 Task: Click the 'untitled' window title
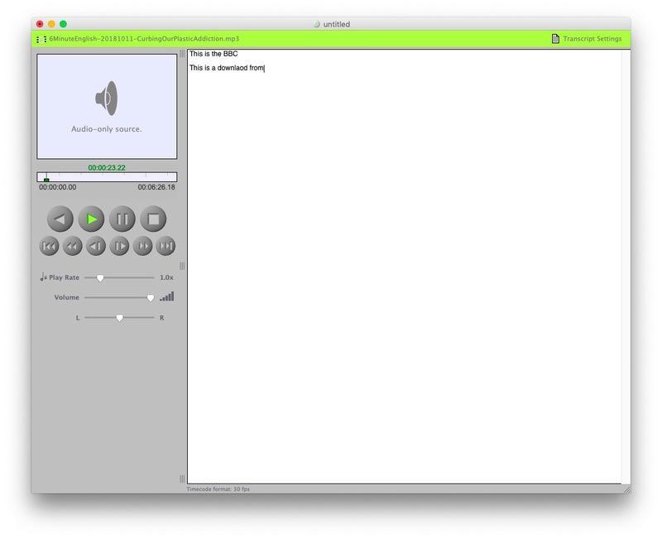point(337,25)
